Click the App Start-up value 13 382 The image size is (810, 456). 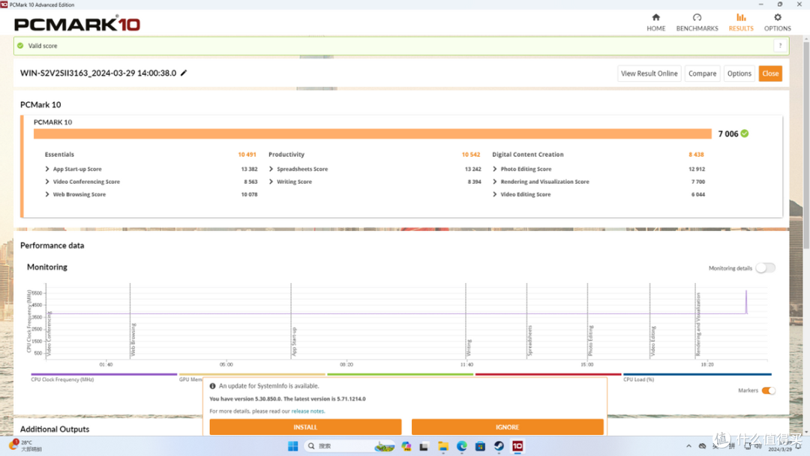point(249,169)
